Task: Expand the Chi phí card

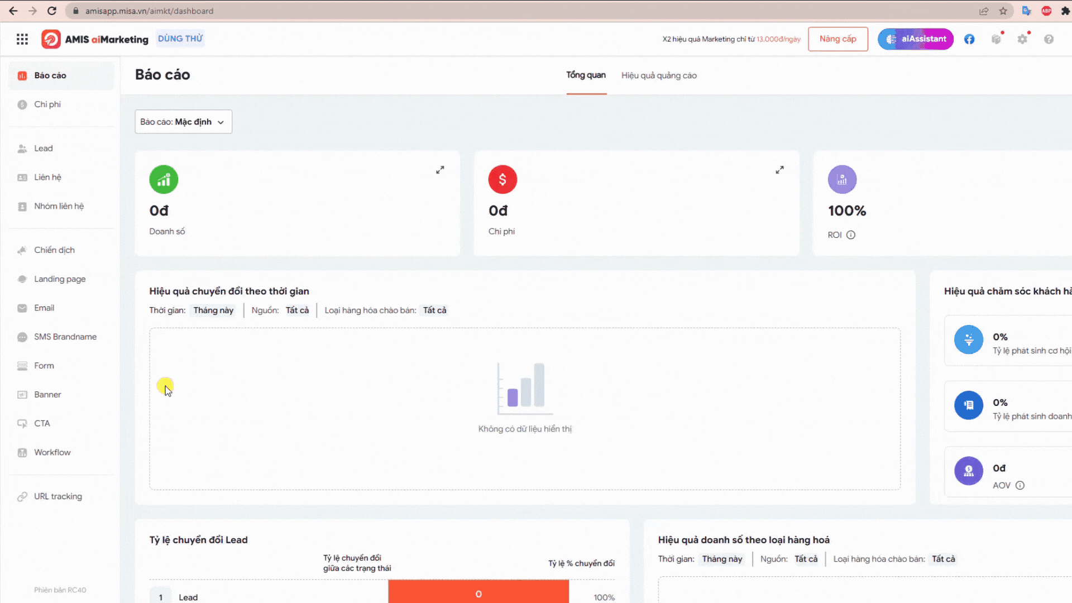Action: click(x=779, y=170)
